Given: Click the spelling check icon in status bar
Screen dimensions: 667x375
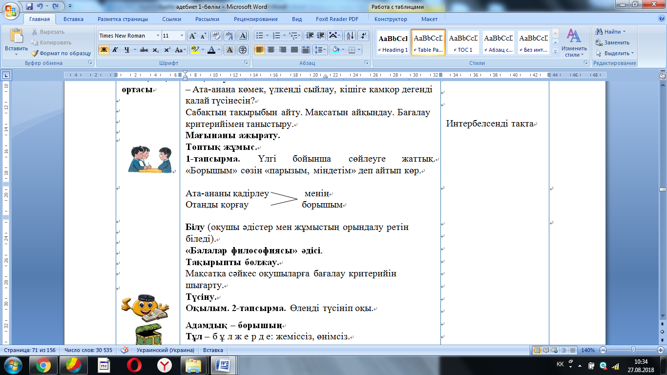Looking at the screenshot, I should click(125, 350).
